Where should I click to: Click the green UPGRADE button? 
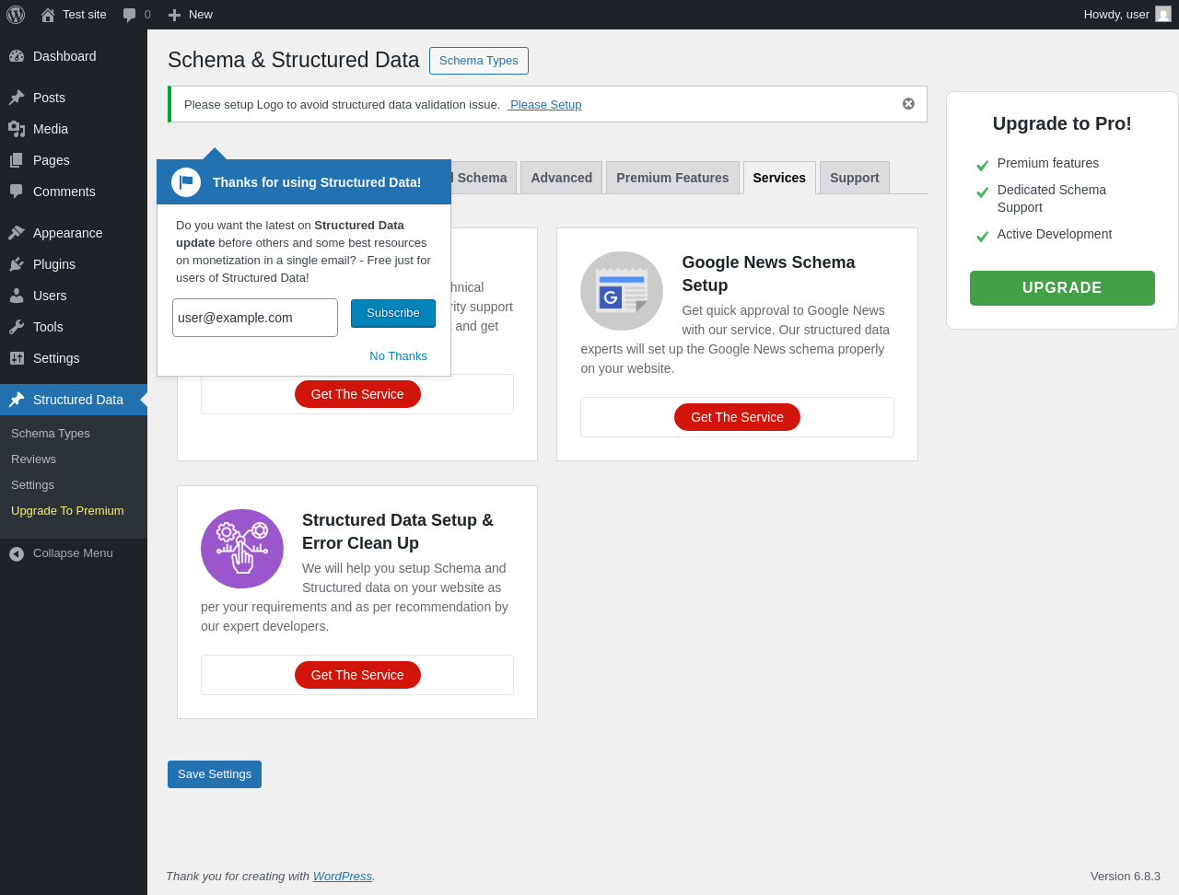(x=1062, y=288)
